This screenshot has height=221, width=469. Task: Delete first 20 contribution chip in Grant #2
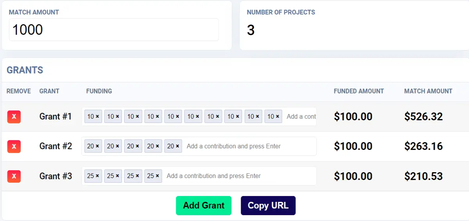[97, 146]
